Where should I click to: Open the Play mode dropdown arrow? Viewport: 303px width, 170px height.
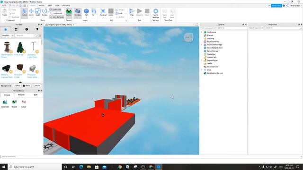tap(132, 17)
